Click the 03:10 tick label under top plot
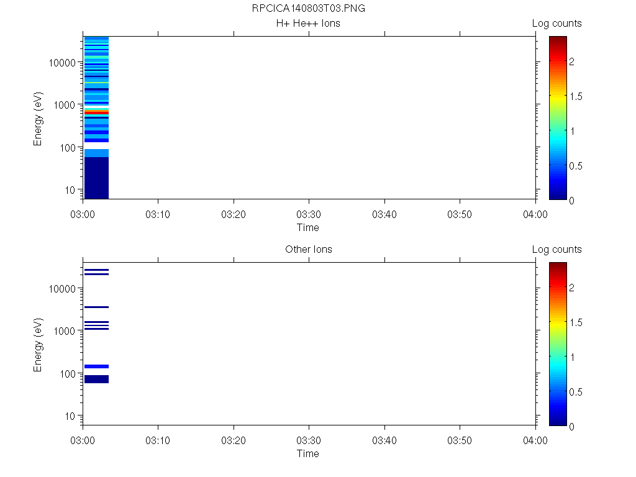 (158, 214)
